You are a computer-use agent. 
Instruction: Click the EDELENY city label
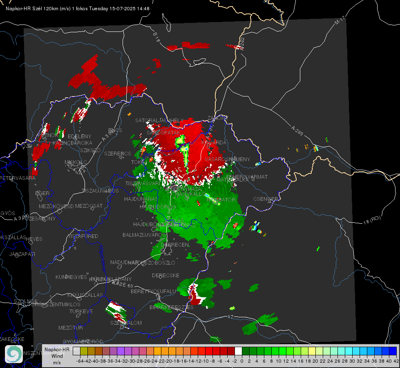pyautogui.click(x=79, y=137)
